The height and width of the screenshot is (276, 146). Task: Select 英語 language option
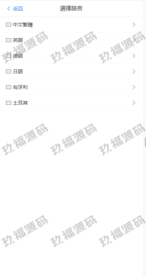tap(71, 40)
